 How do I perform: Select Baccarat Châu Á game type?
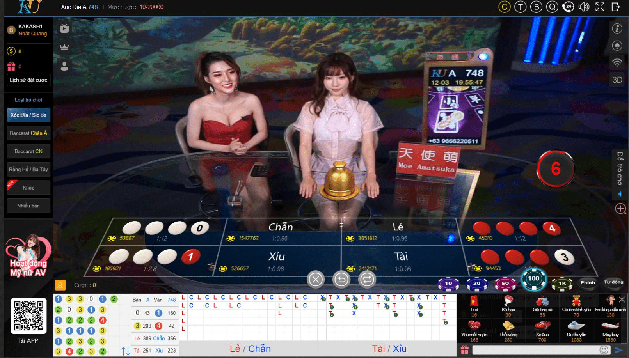(28, 133)
